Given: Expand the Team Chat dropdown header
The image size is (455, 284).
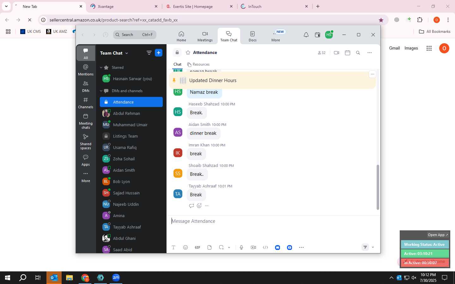Looking at the screenshot, I should 114,53.
